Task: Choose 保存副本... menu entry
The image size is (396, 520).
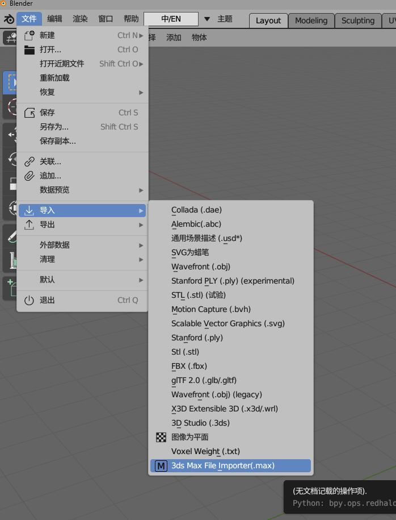Action: 82,142
